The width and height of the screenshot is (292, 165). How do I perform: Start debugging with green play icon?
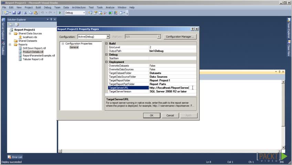tap(60, 13)
